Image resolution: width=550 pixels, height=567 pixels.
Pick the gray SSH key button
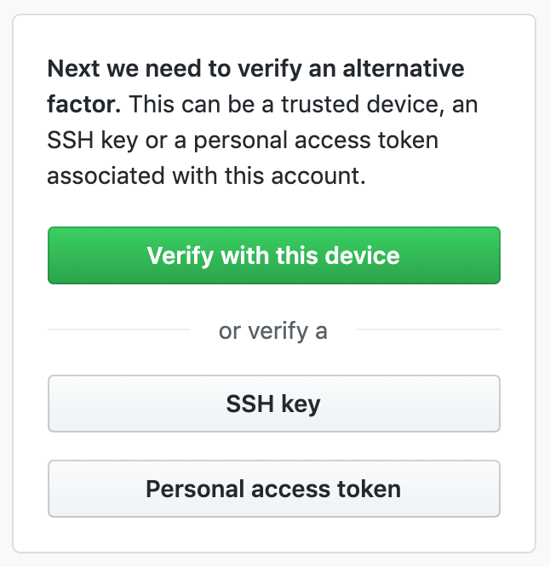pos(273,404)
